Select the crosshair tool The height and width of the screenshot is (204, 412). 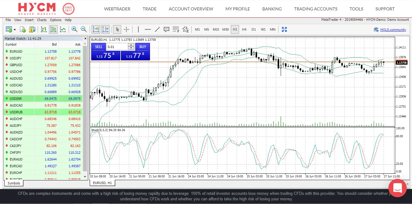click(126, 29)
